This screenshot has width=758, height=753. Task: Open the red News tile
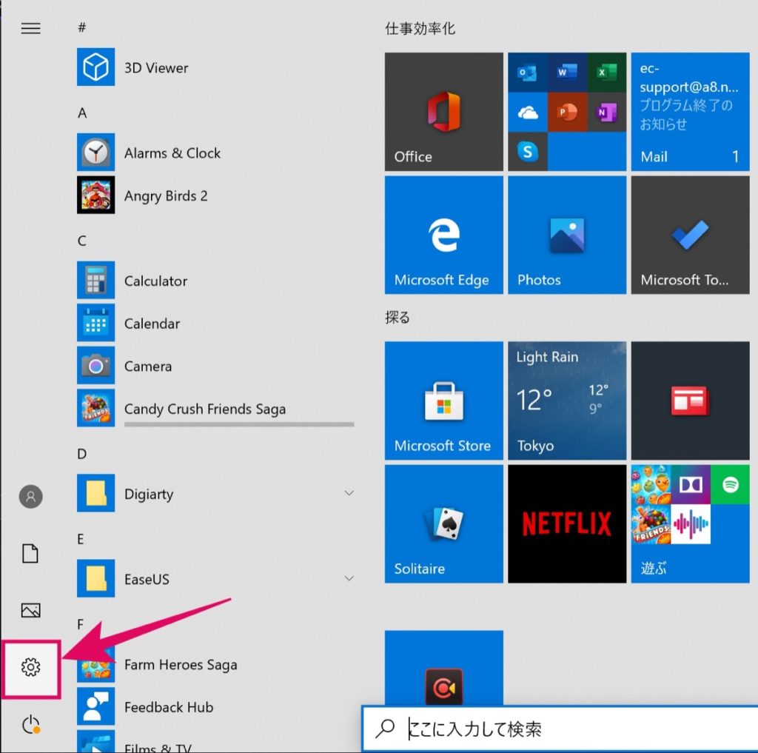tap(691, 401)
